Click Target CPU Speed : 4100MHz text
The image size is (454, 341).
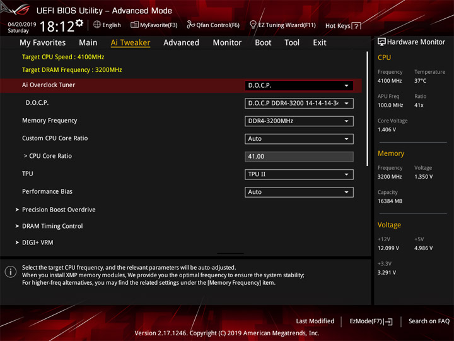(x=63, y=57)
